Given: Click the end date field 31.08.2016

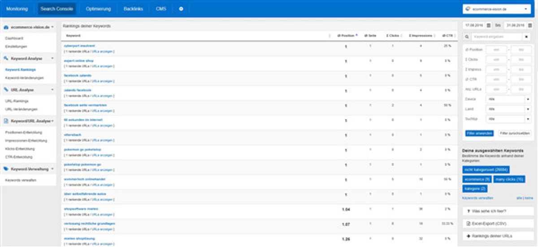Looking at the screenshot, I should 515,26.
